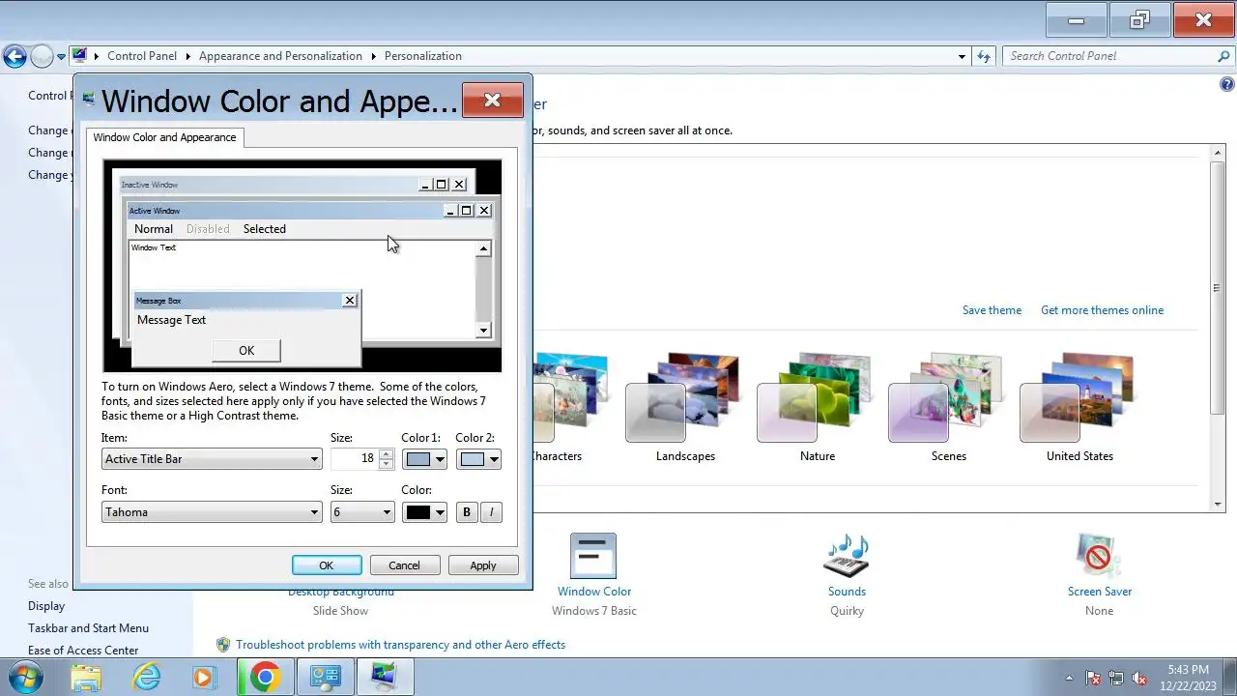This screenshot has height=696, width=1237.
Task: Select the Window Color and Appearance tab
Action: 164,137
